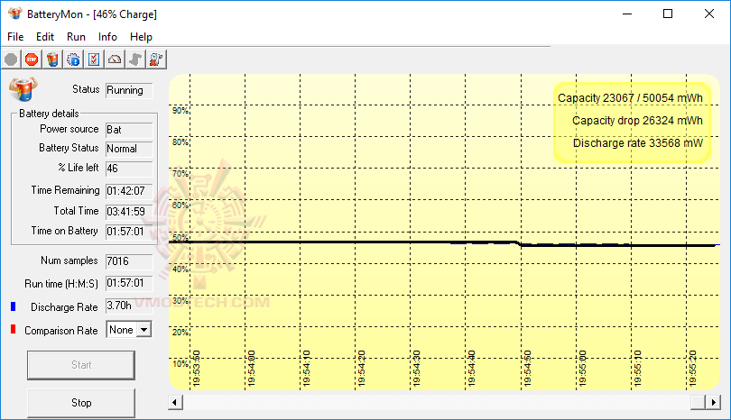Click the 19:55:00 time label on graph
The image size is (731, 420).
pos(582,369)
